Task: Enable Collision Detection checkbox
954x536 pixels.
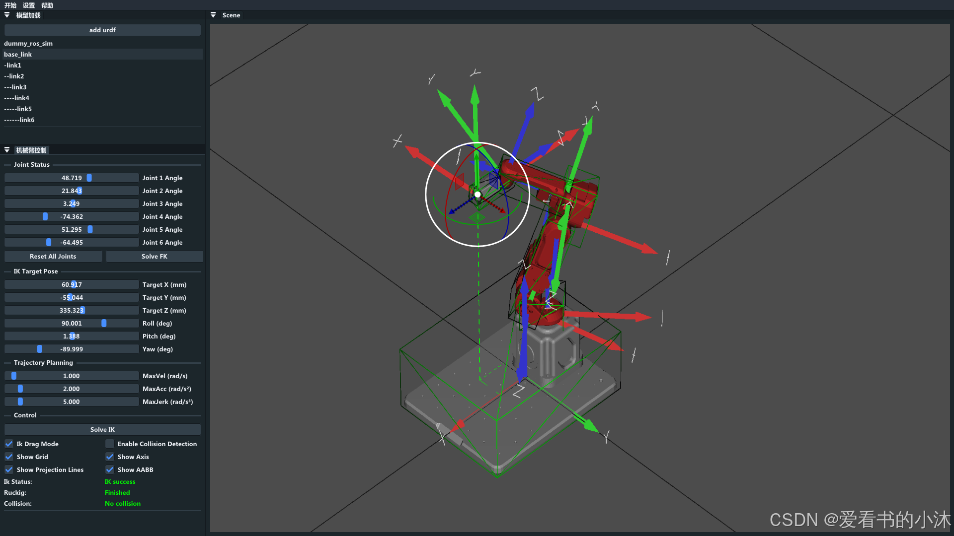Action: point(110,444)
